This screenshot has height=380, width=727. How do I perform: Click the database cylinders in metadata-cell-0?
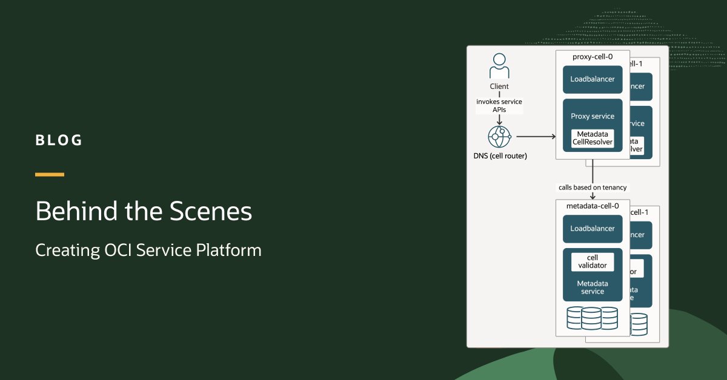pyautogui.click(x=593, y=318)
